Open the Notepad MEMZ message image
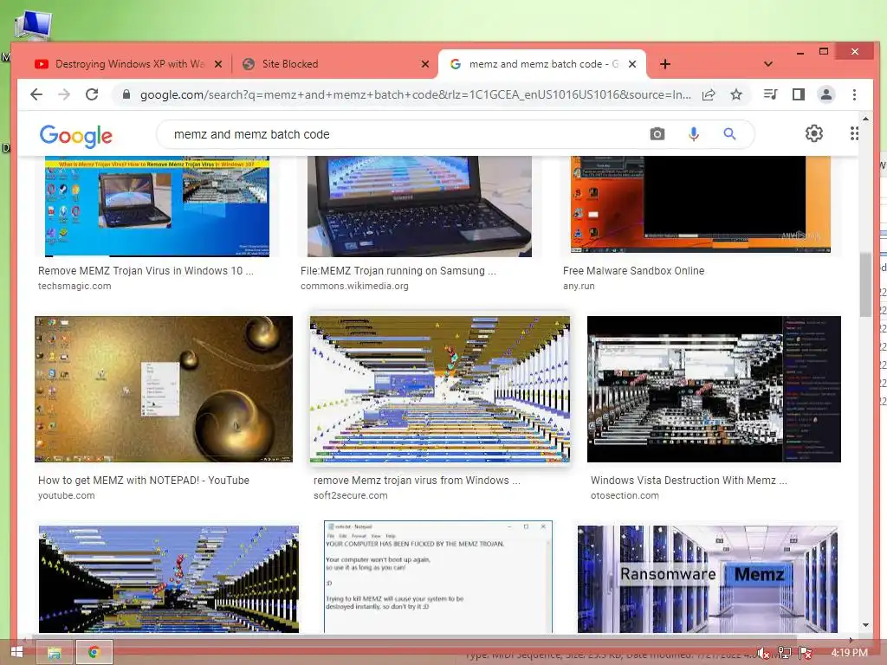 [437, 577]
